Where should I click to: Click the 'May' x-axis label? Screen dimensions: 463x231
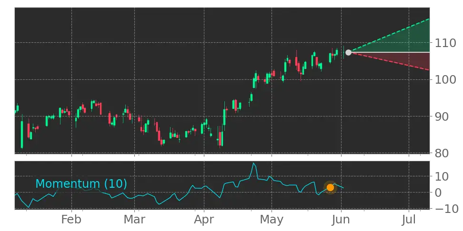click(272, 220)
